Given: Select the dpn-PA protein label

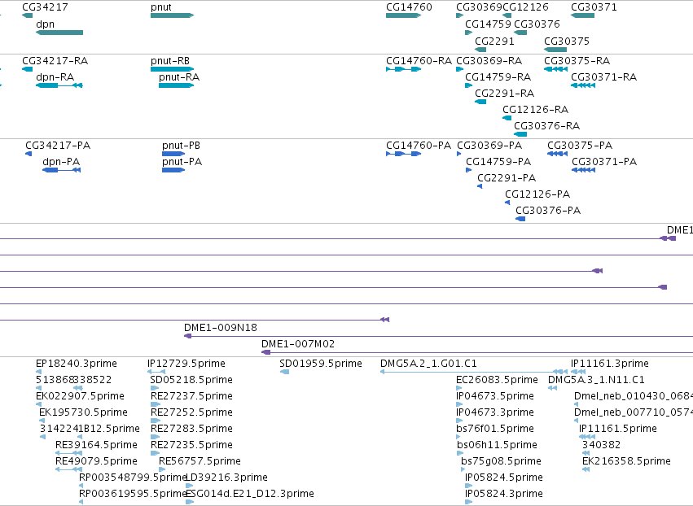Looking at the screenshot, I should pos(61,162).
